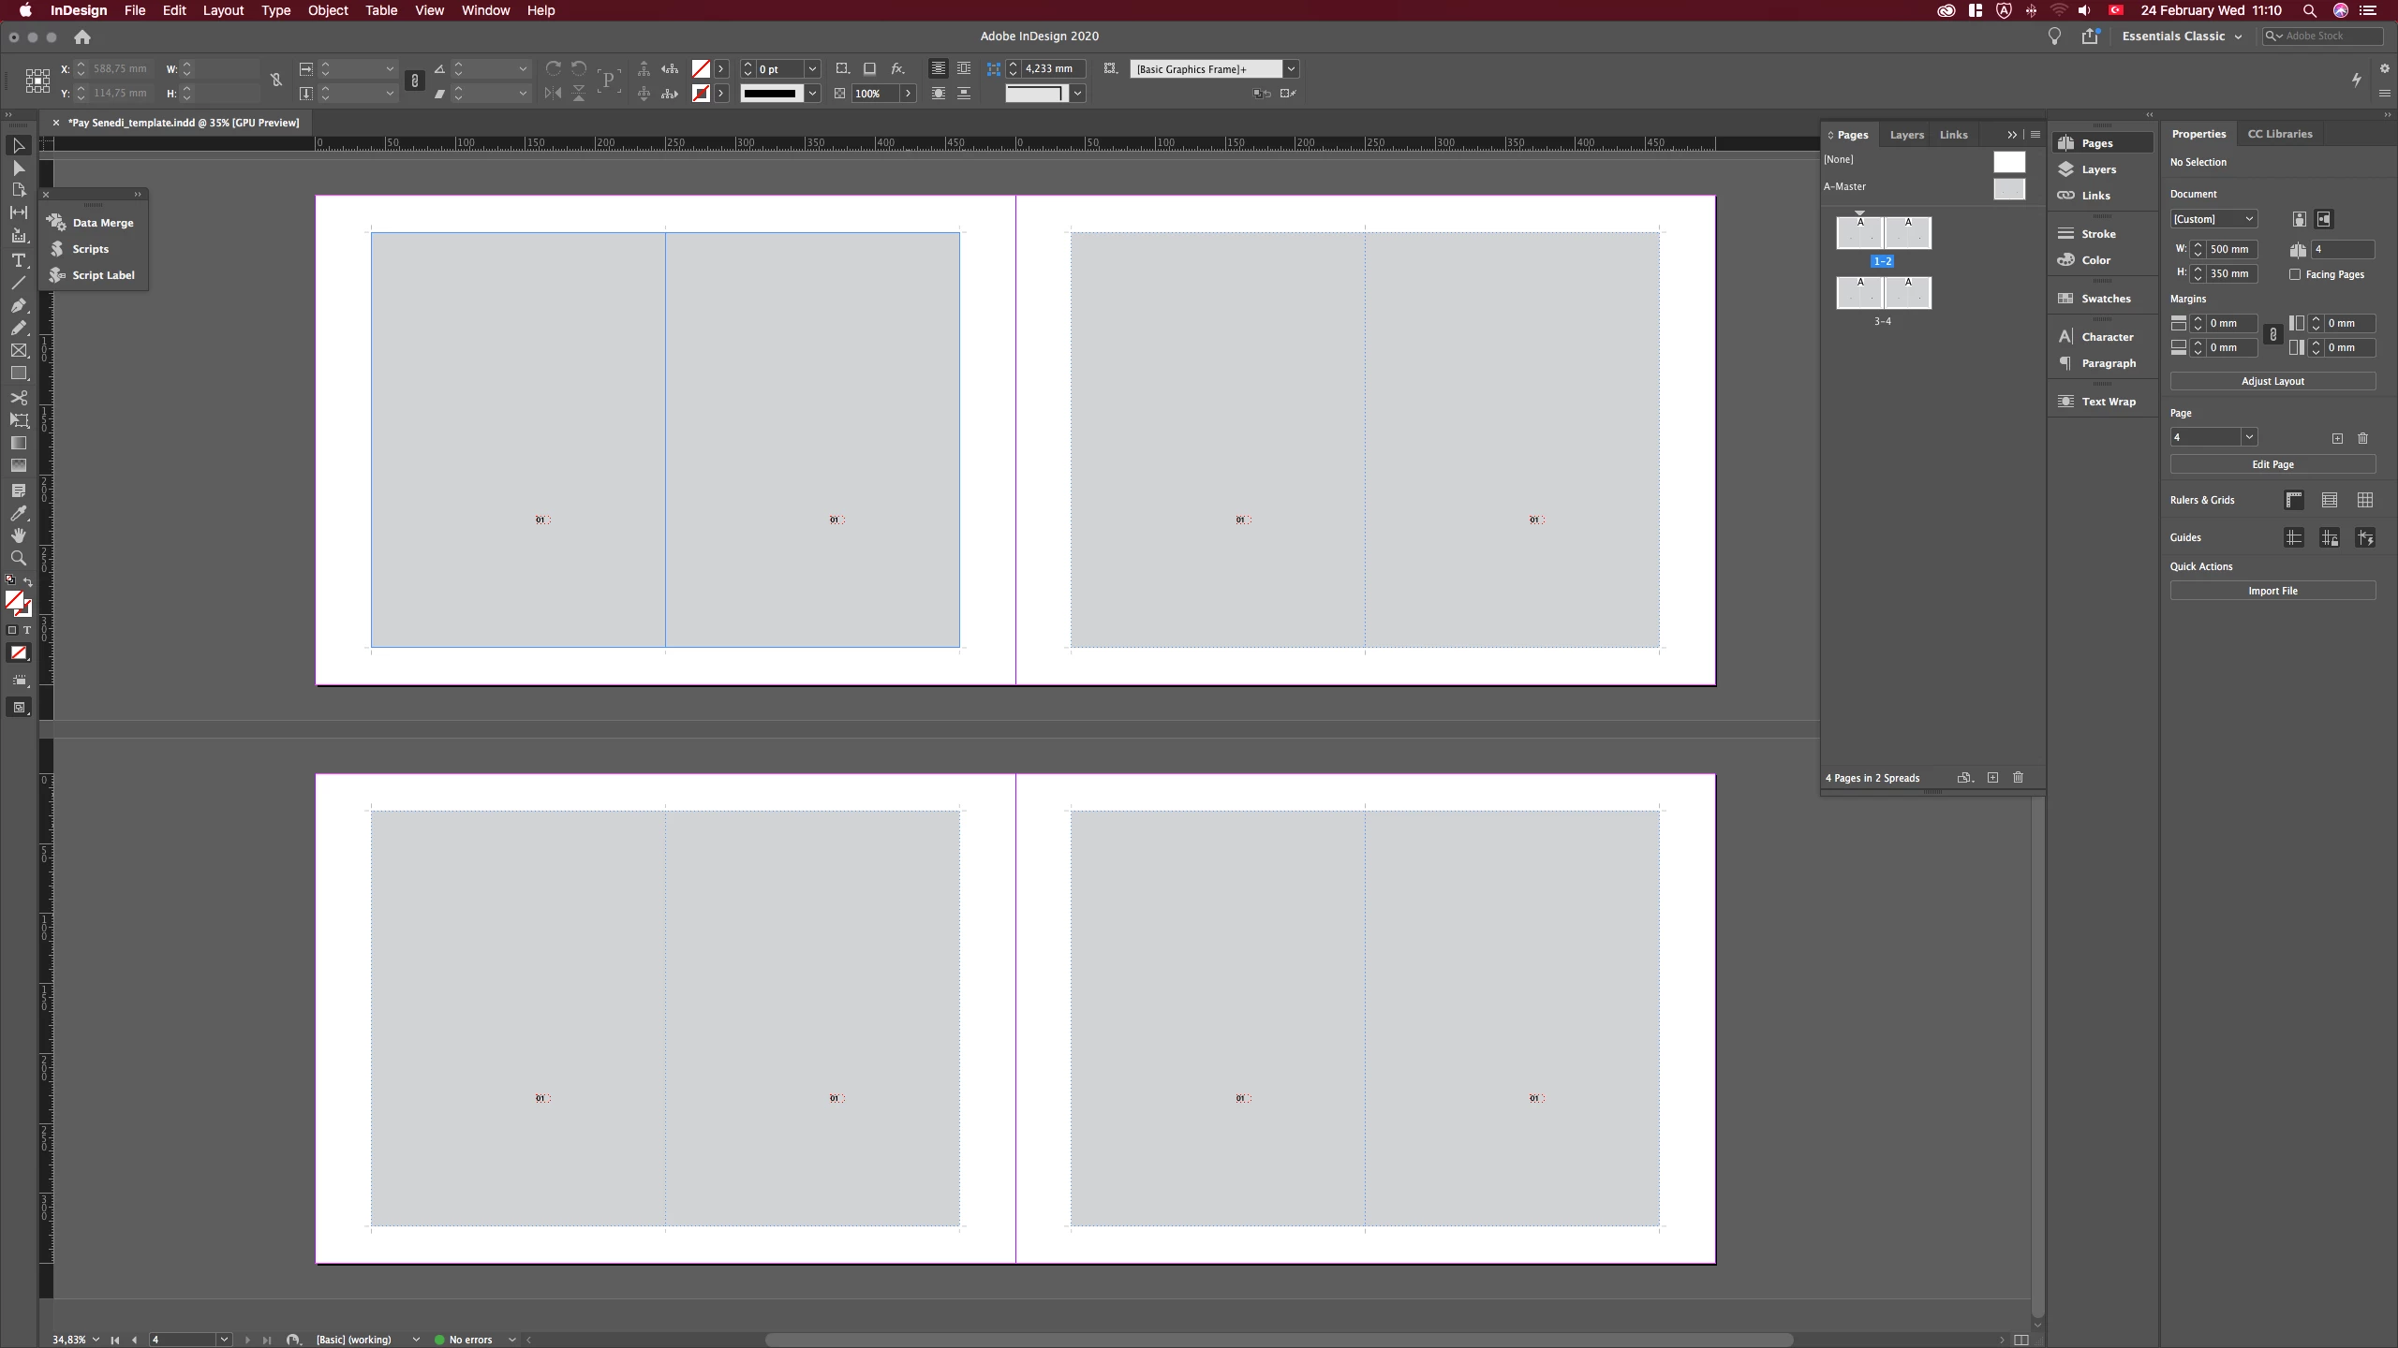
Task: Open the Object menu
Action: (x=327, y=10)
